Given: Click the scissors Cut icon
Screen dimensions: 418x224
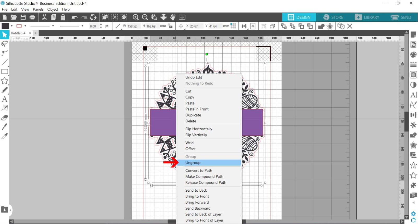Looking at the screenshot, I should (44, 17).
